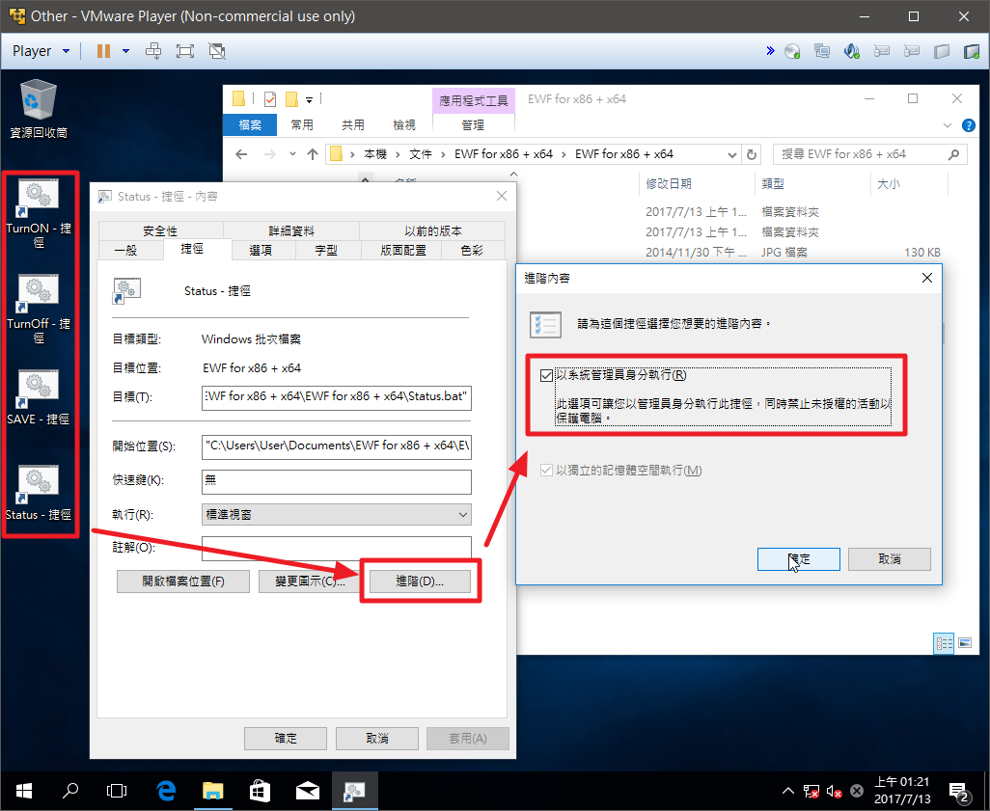The height and width of the screenshot is (811, 990).
Task: Click the Explorer up-arrow navigation icon
Action: click(x=312, y=154)
